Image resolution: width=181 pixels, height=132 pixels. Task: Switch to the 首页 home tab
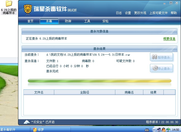[x=30, y=21]
